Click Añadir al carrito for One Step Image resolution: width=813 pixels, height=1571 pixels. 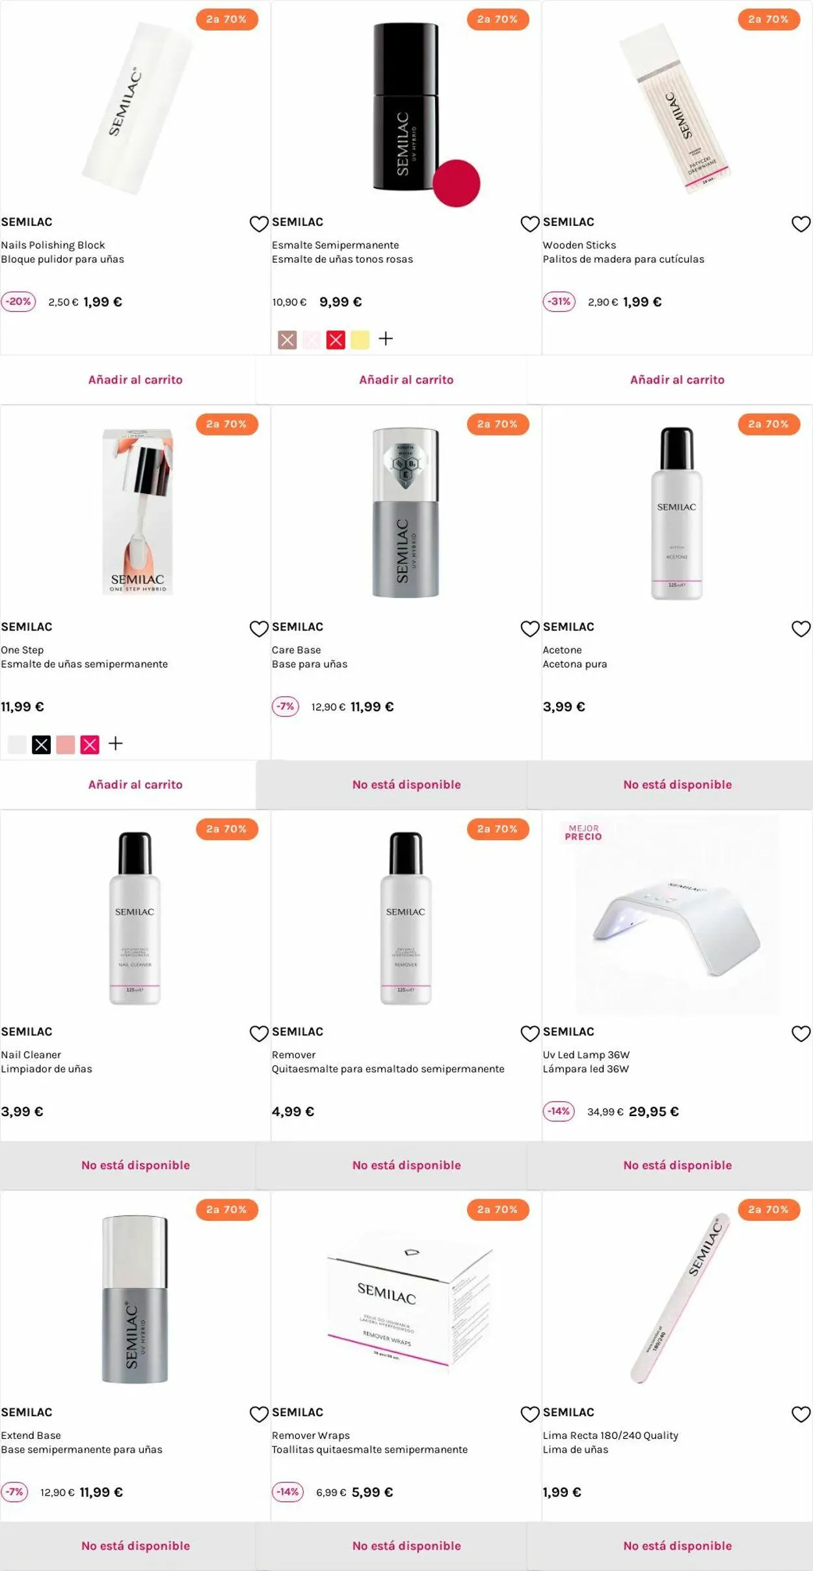coord(135,784)
